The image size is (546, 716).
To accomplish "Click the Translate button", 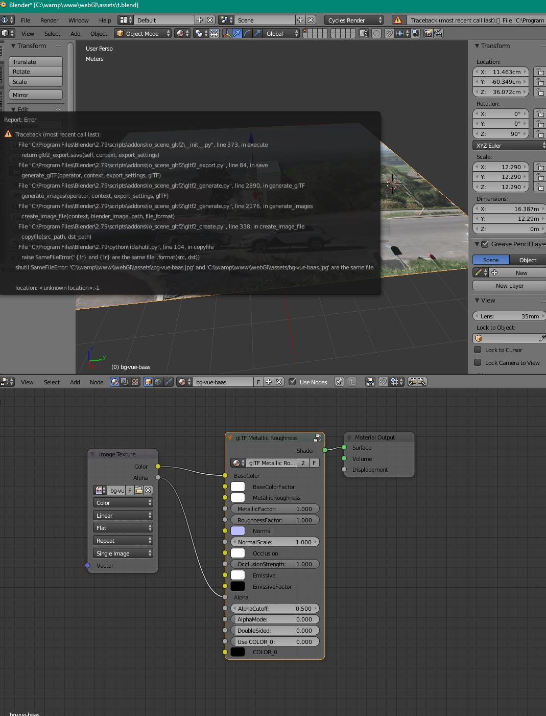I will (x=36, y=61).
